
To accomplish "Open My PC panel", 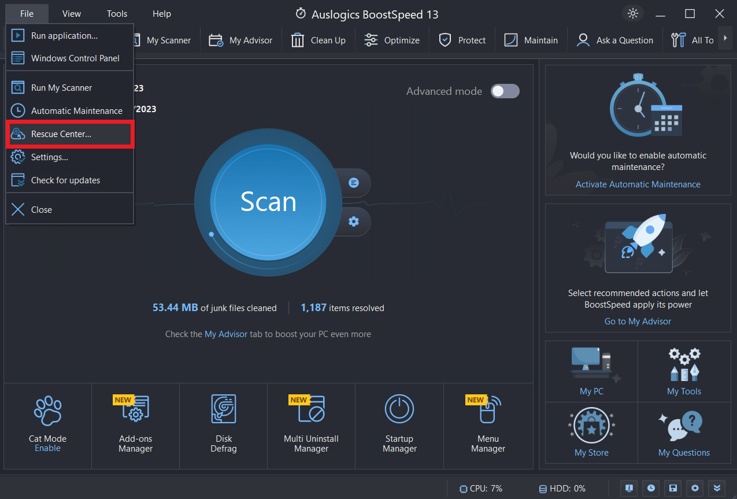I will click(x=591, y=372).
